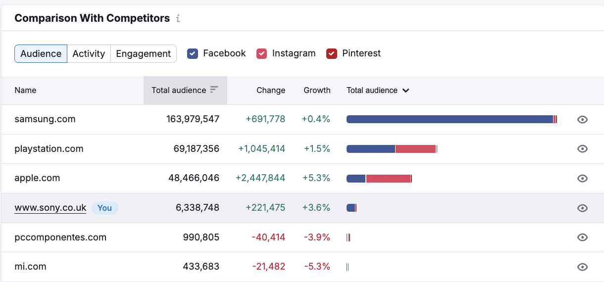Hide pccomponentes.com with the eye icon
Screen dimensions: 604x282
click(582, 237)
